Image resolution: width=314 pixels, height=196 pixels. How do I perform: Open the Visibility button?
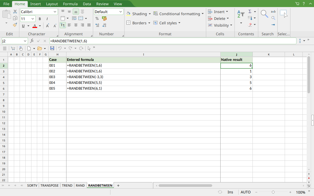click(220, 25)
